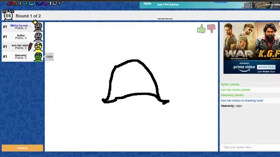The image size is (280, 157).
Task: Click chat message 'Heavenly joined.'
Action: point(232,95)
